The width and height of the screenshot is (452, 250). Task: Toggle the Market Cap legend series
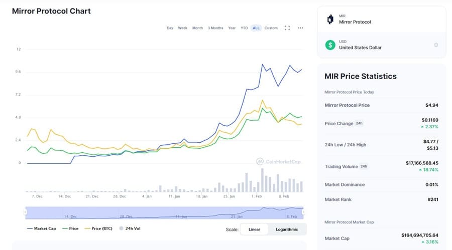[x=41, y=228]
